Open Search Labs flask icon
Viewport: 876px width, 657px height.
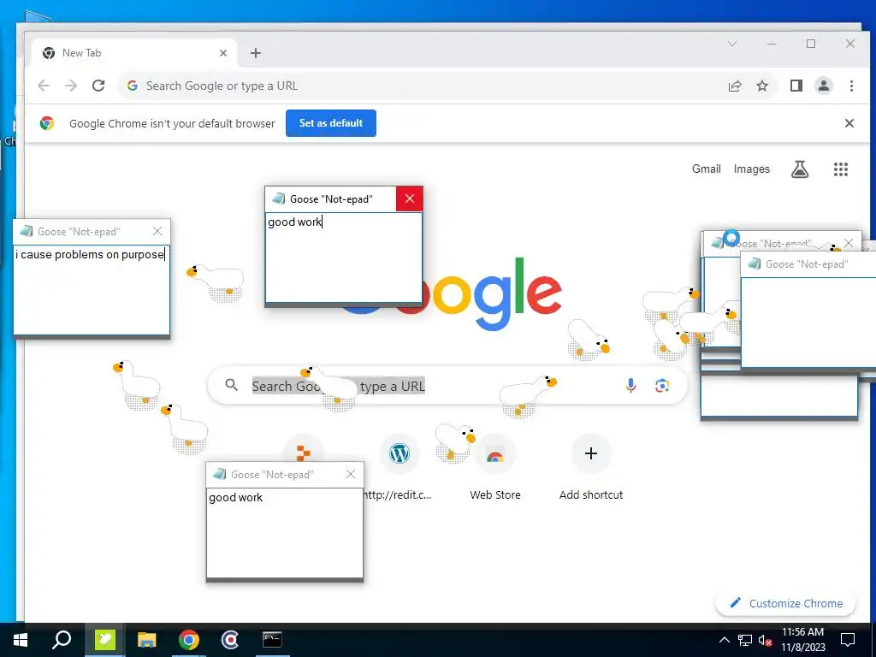pos(800,169)
